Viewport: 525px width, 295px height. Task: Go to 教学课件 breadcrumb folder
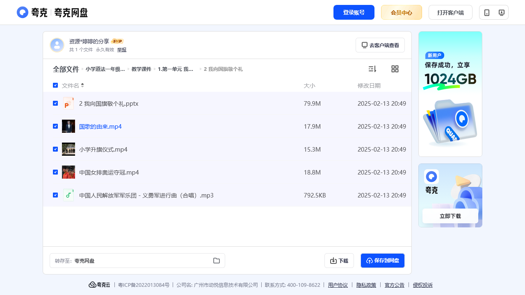142,69
